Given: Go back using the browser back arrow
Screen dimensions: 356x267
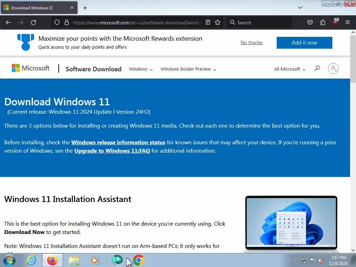Looking at the screenshot, I should 8,23.
